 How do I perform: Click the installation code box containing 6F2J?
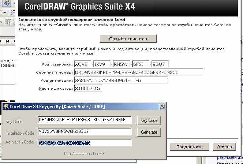(141, 64)
